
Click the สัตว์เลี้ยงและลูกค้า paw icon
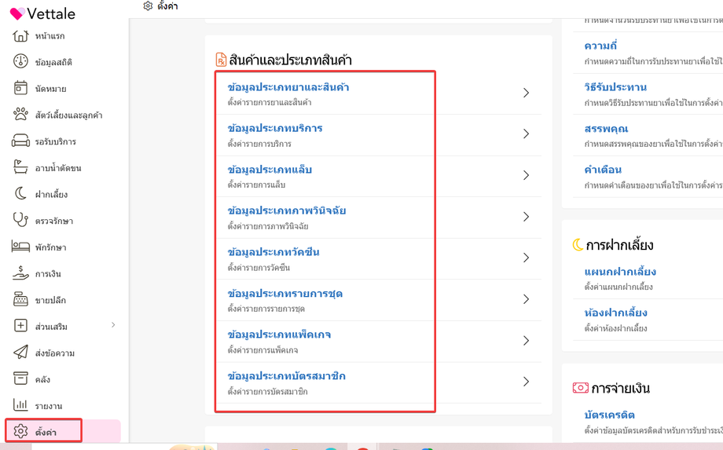point(20,114)
